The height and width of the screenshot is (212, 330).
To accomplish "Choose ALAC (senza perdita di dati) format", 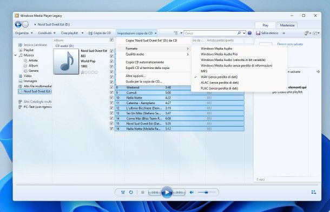I will coord(220,83).
